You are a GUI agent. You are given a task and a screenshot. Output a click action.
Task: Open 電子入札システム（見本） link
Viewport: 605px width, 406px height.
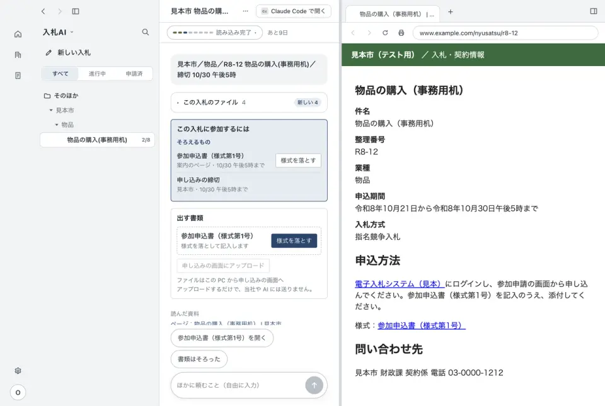(400, 284)
